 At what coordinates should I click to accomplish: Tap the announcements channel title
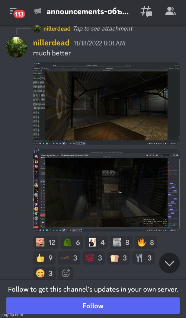tap(87, 12)
